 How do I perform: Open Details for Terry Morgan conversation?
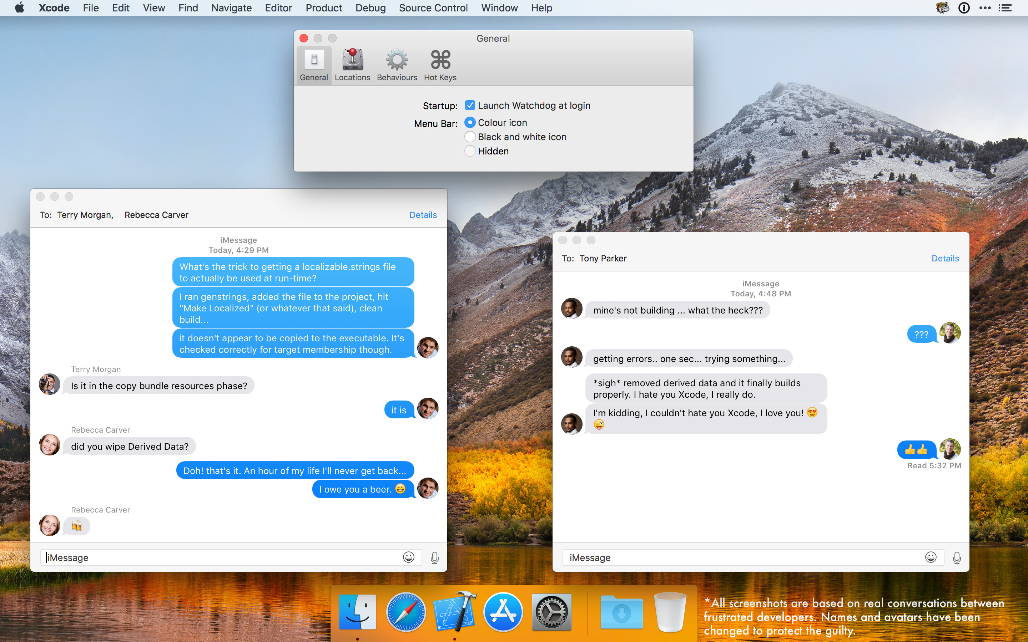tap(423, 214)
